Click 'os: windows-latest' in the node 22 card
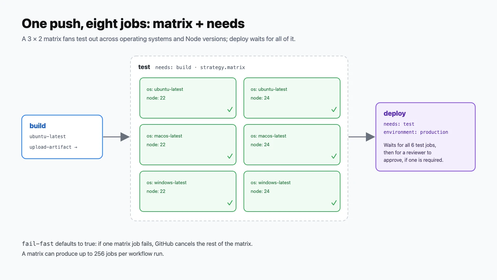 (166, 183)
